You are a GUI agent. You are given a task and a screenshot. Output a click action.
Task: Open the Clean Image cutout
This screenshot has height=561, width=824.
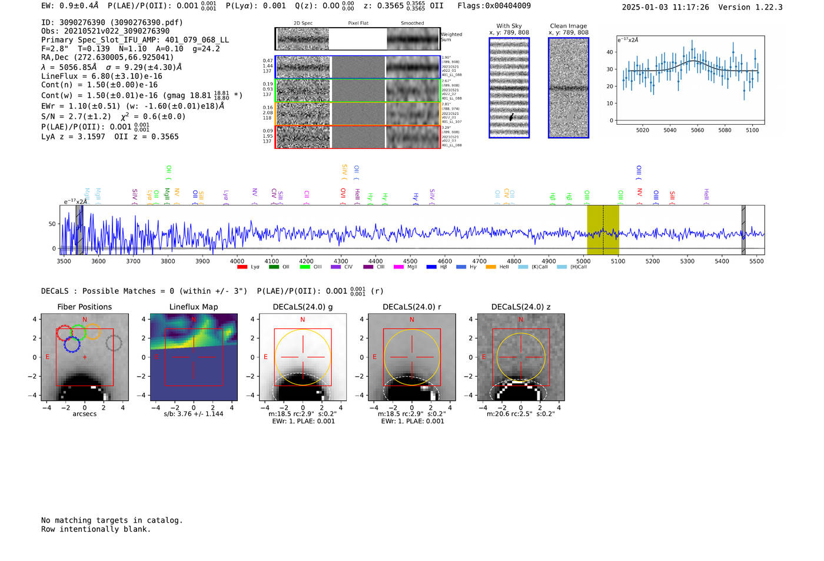coord(569,88)
